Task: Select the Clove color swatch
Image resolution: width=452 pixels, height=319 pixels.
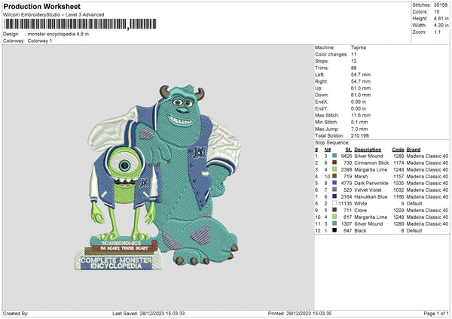Action: coord(334,210)
